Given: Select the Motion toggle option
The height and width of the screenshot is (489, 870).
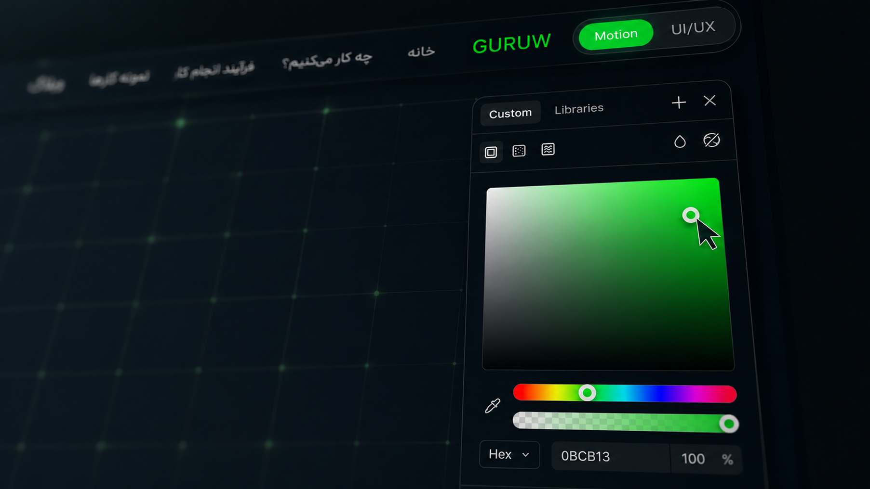Looking at the screenshot, I should pyautogui.click(x=616, y=35).
